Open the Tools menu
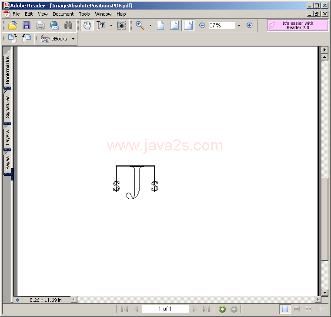 pyautogui.click(x=84, y=14)
